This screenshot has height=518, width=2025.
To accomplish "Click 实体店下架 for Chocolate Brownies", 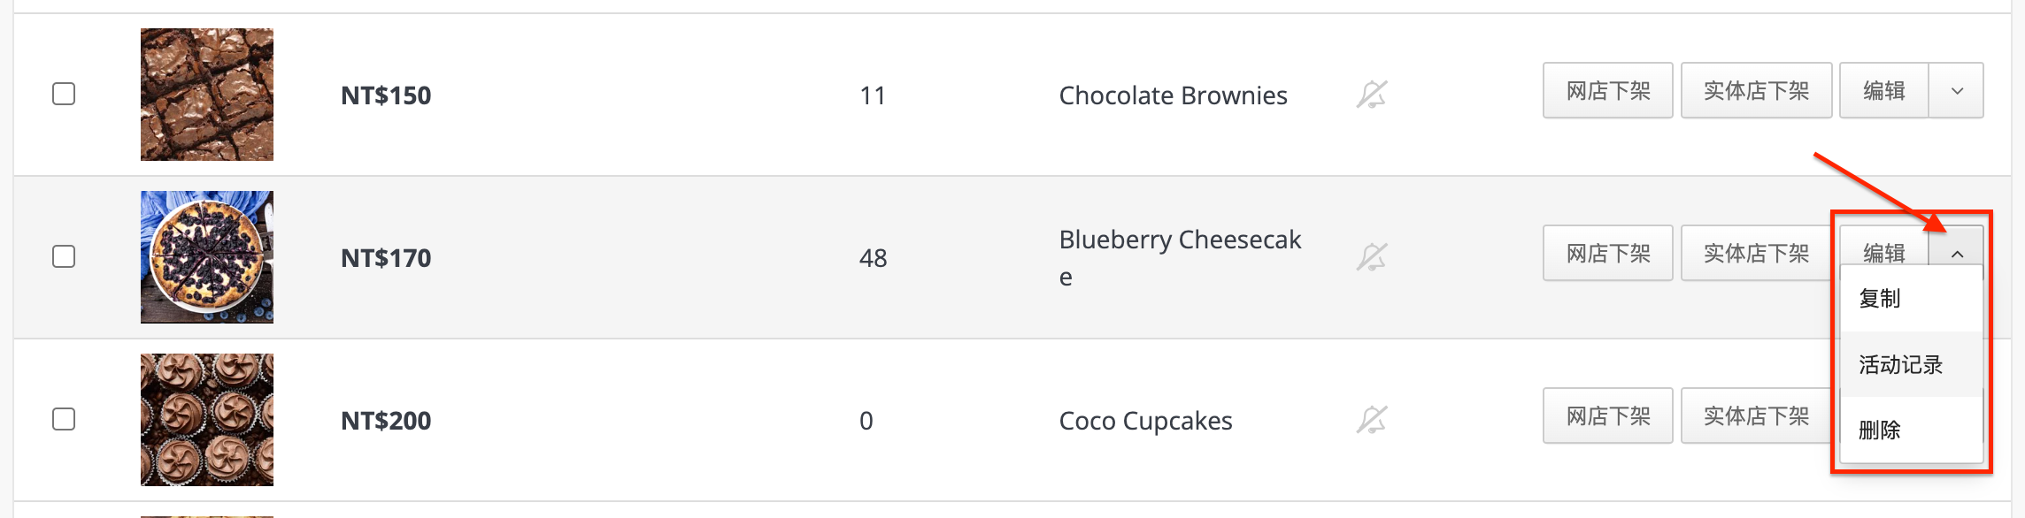I will [x=1757, y=90].
